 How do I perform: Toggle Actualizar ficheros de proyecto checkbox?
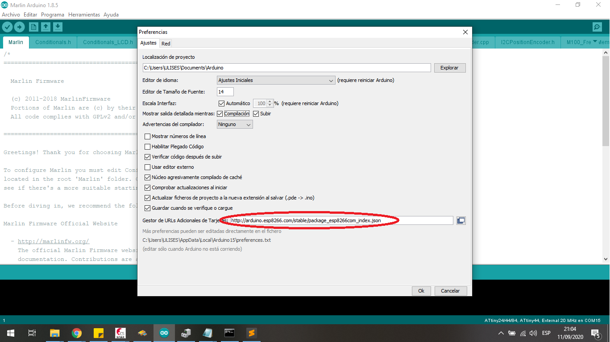pyautogui.click(x=148, y=198)
